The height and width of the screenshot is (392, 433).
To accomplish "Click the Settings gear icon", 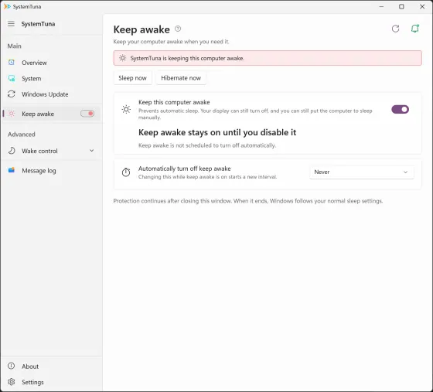I will [x=12, y=382].
